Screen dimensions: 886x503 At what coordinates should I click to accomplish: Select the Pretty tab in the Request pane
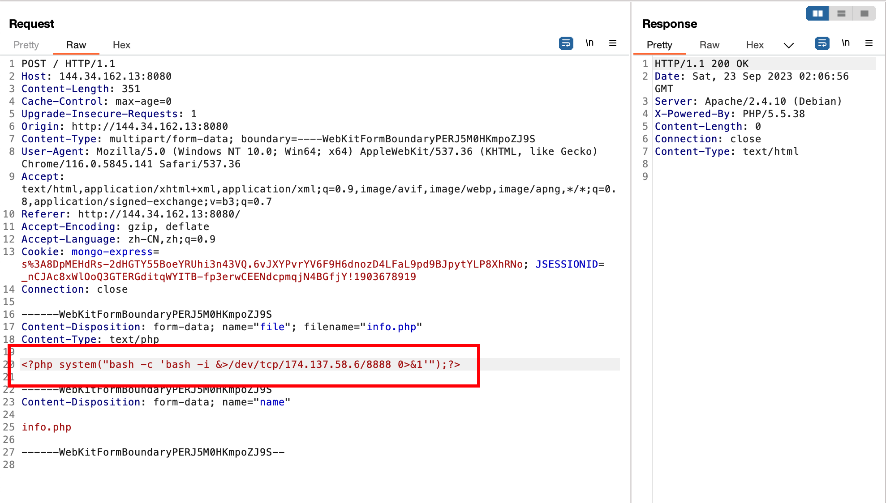pos(26,45)
